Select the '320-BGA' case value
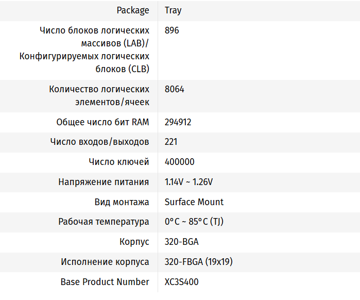 click(x=182, y=242)
